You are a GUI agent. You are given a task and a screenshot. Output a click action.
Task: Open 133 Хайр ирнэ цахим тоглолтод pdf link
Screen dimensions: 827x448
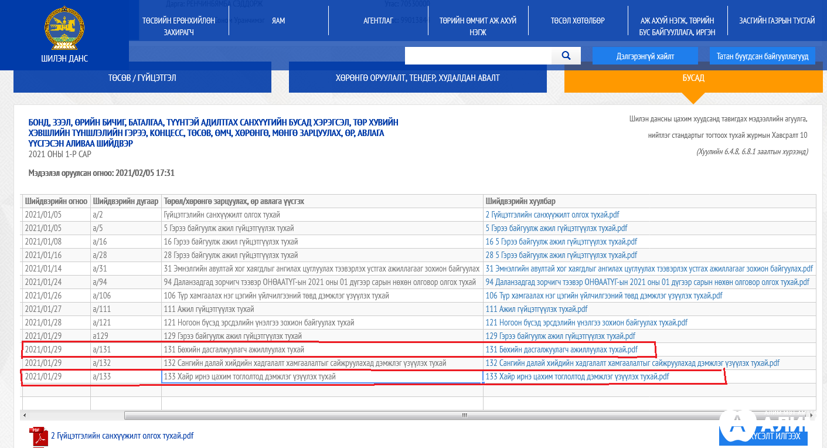coord(577,376)
